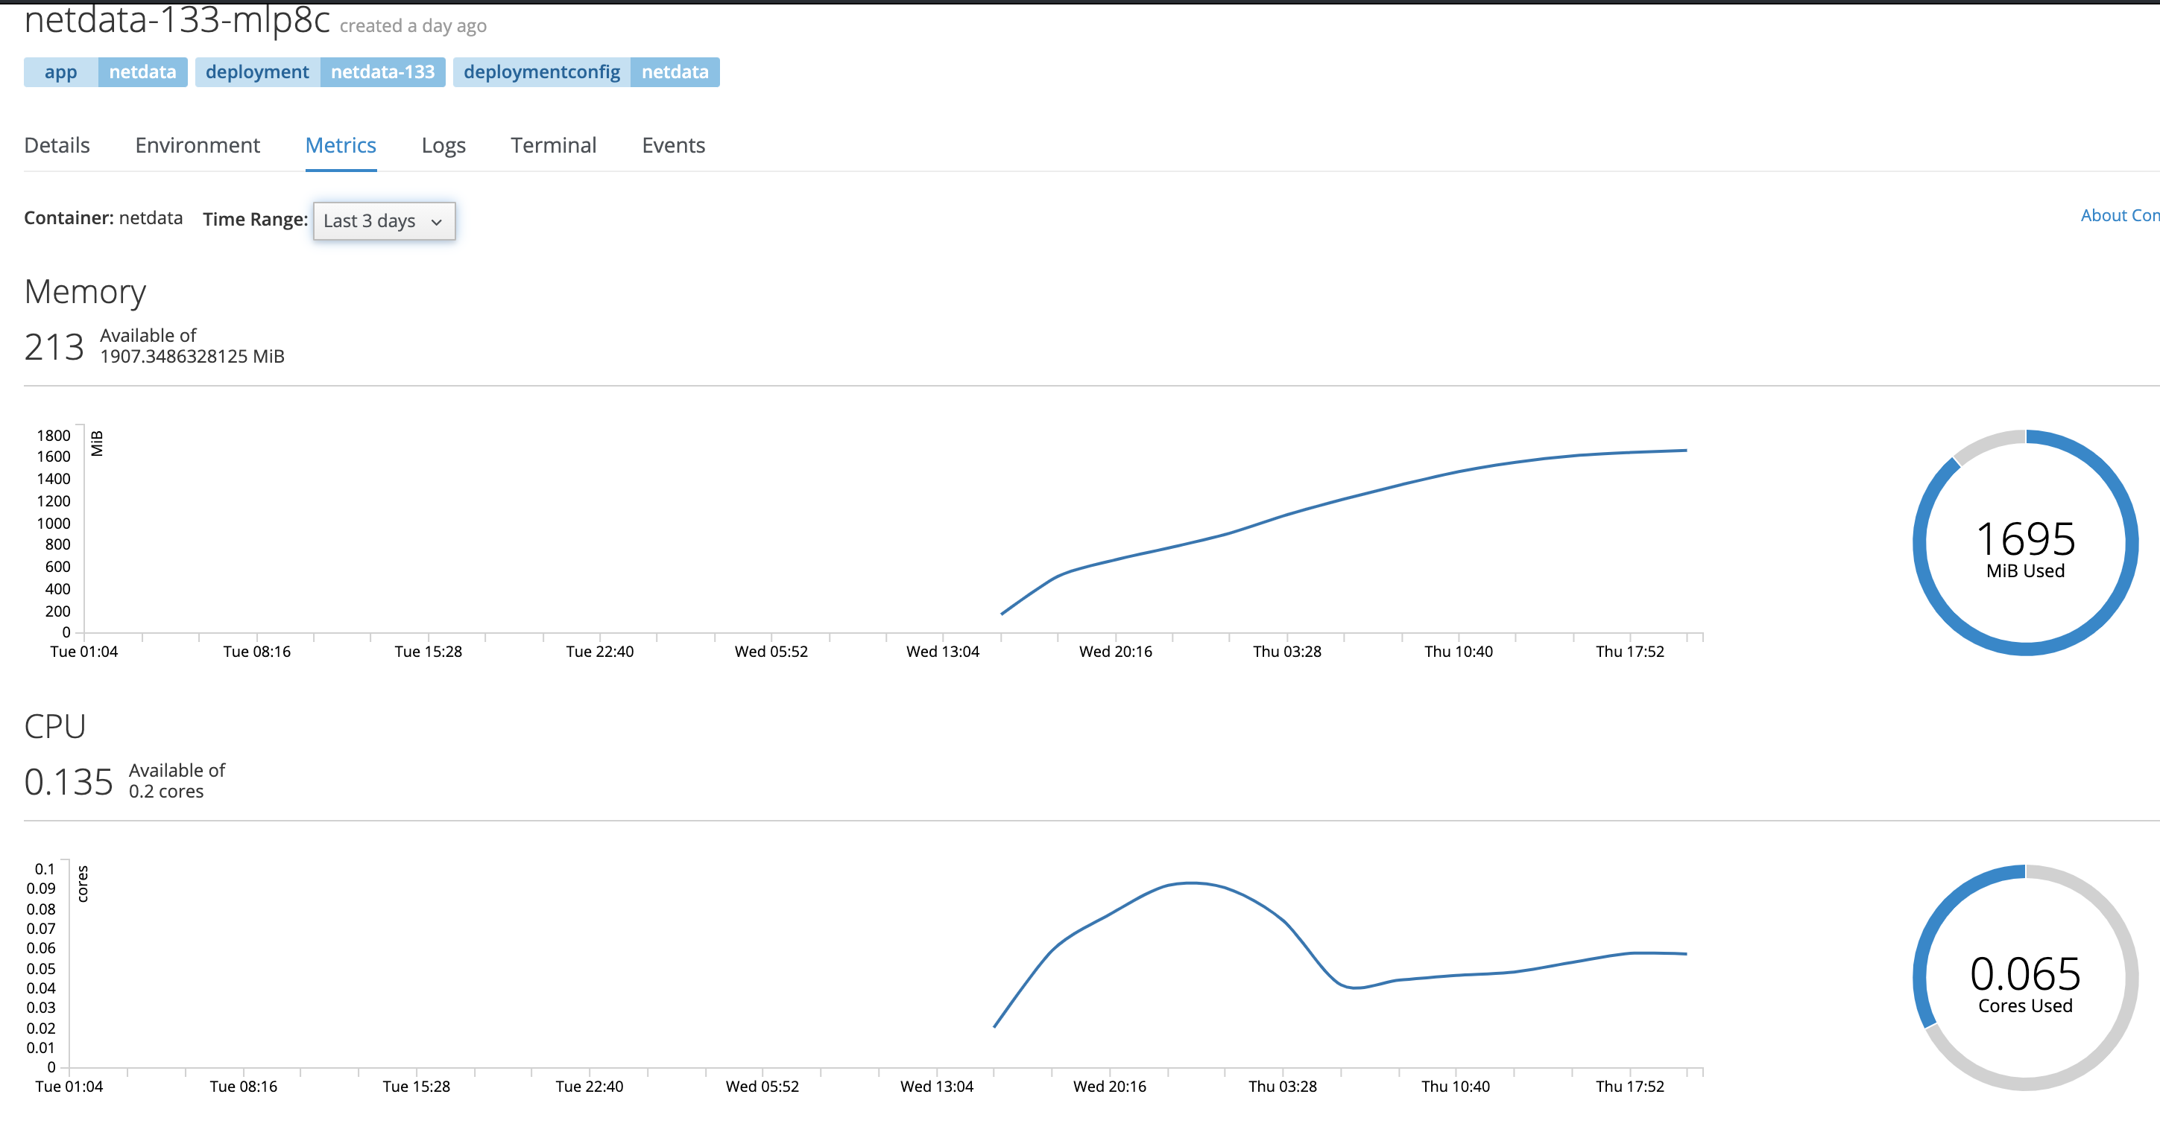Click the CPU line chart peak
The height and width of the screenshot is (1135, 2160).
coord(1191,883)
